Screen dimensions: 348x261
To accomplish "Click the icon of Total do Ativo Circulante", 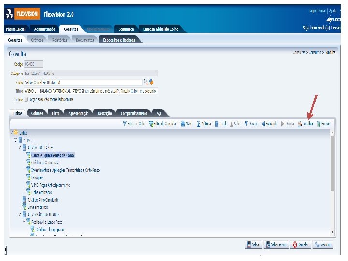I will (24, 199).
